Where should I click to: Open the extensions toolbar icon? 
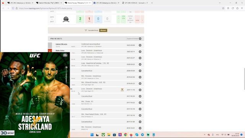tap(237, 8)
